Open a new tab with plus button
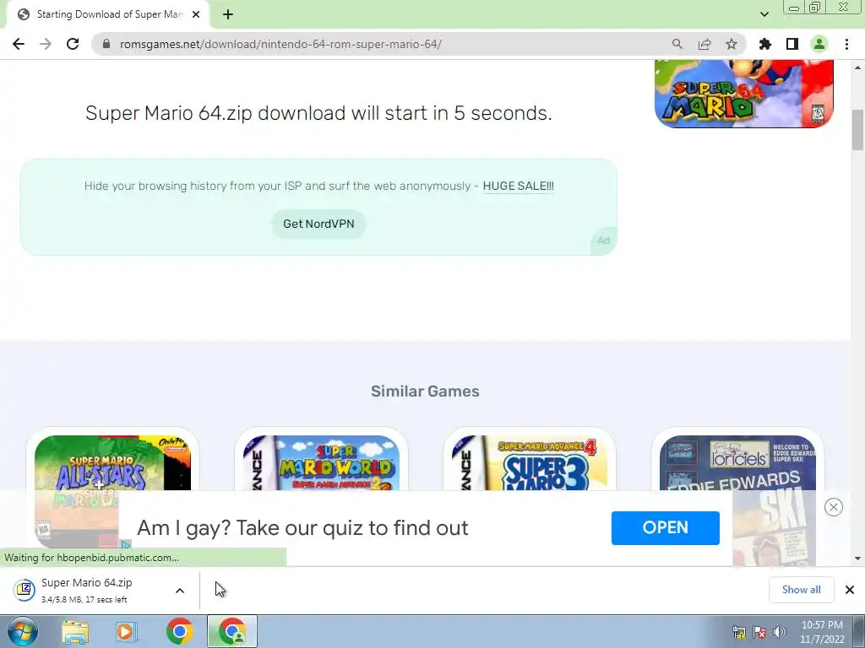 (x=228, y=15)
